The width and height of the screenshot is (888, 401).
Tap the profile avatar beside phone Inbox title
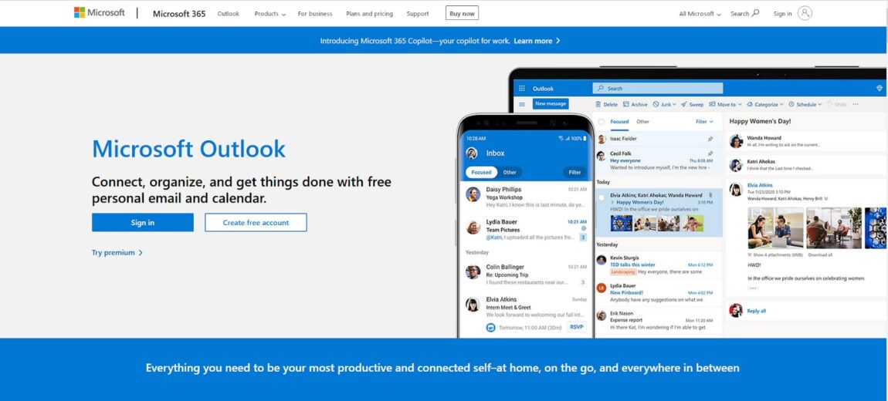pyautogui.click(x=472, y=153)
